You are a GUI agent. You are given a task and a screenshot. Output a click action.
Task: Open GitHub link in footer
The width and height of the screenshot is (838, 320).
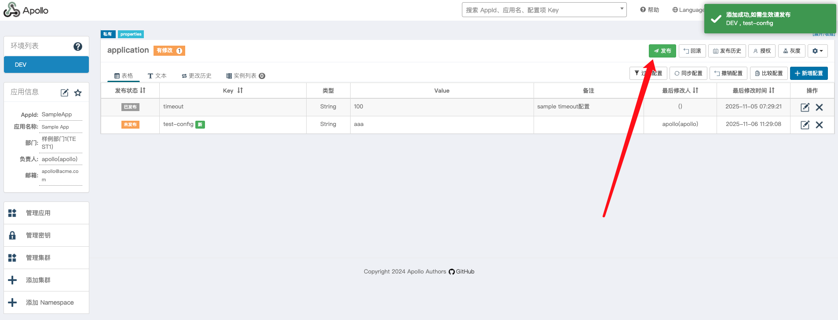coord(461,272)
